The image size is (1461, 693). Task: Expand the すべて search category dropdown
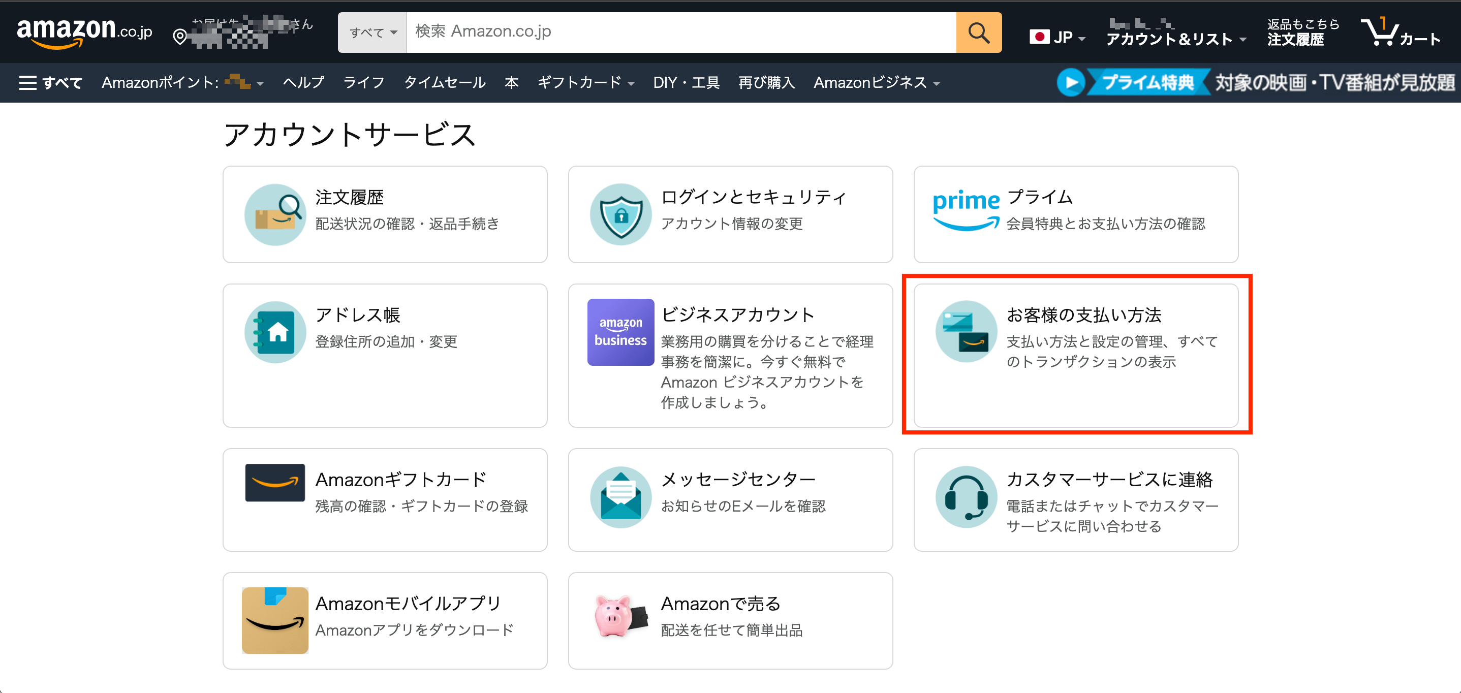[372, 33]
